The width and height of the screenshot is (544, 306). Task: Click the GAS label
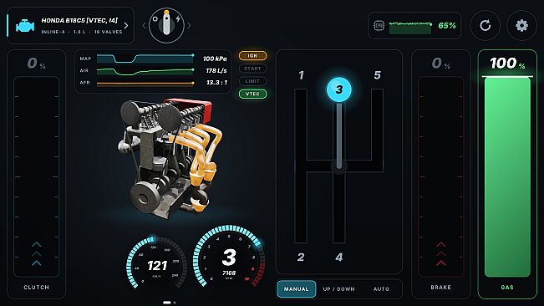tap(507, 288)
